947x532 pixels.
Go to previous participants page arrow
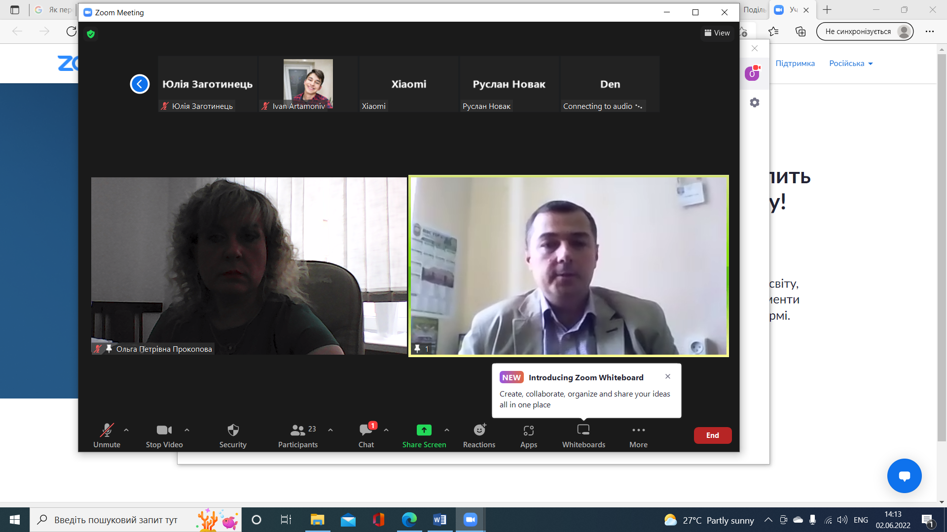[140, 84]
